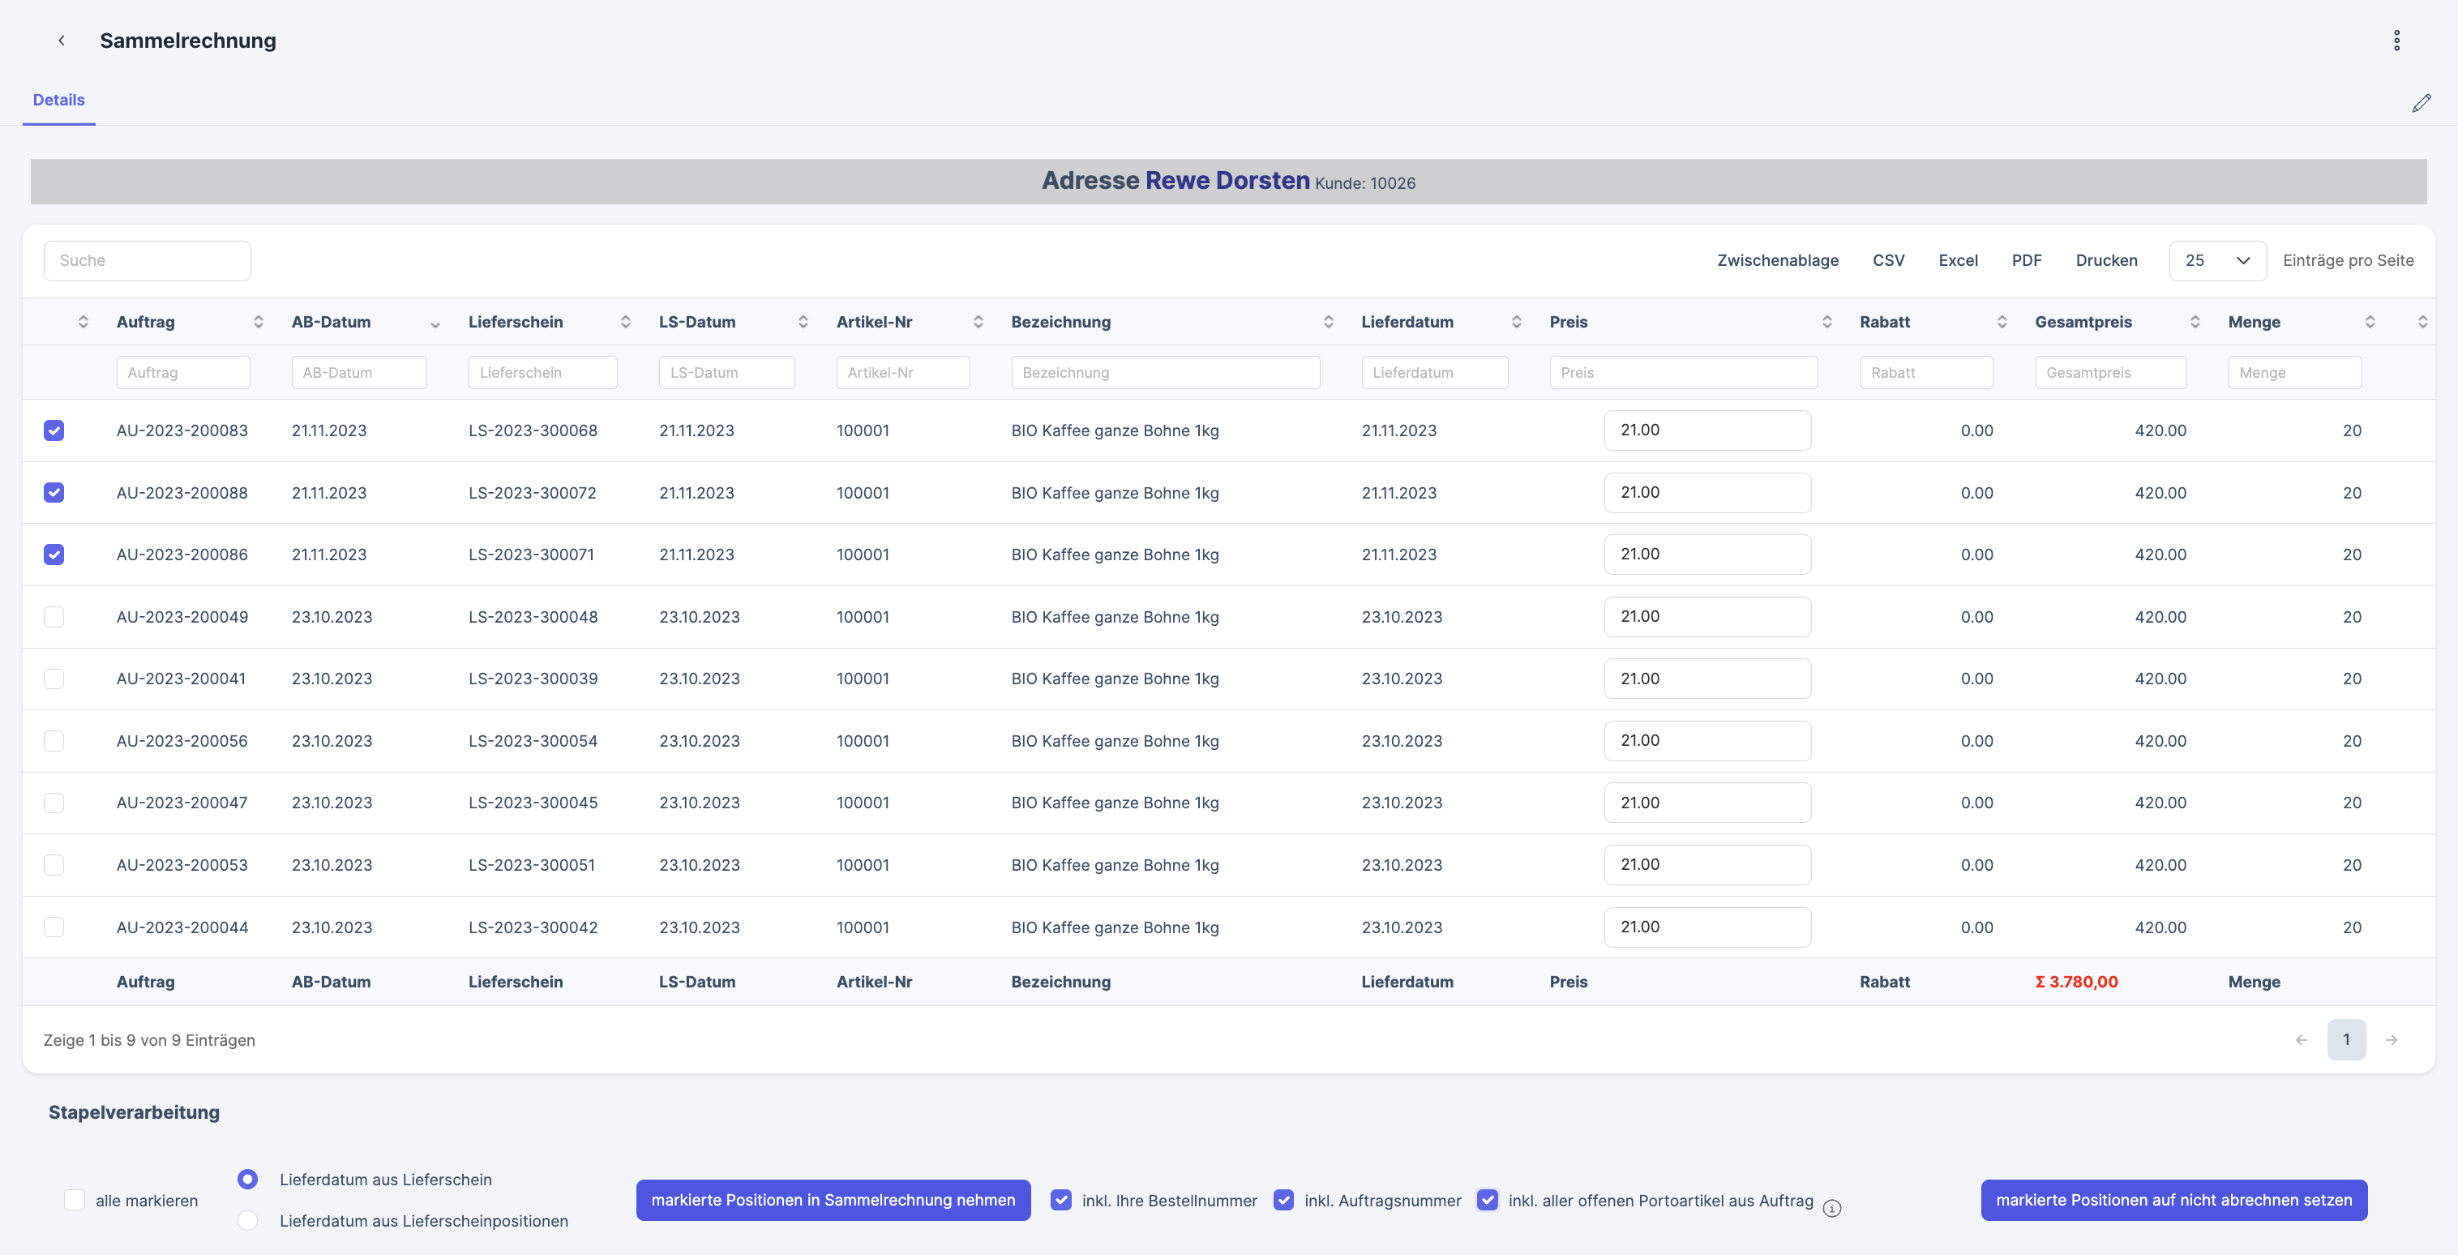Click the info icon beside Portoartikel option
The image size is (2458, 1255).
pos(1831,1208)
